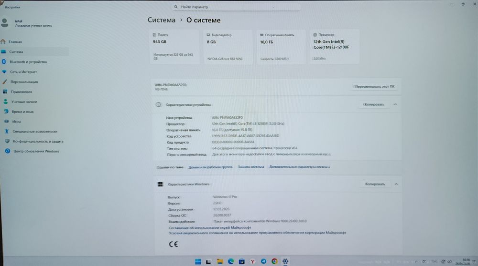
Task: Click the Память 943 GB card
Action: 174,47
